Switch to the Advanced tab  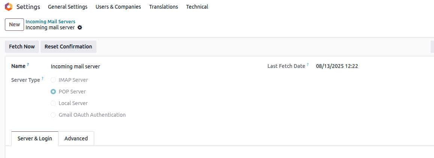tap(76, 138)
